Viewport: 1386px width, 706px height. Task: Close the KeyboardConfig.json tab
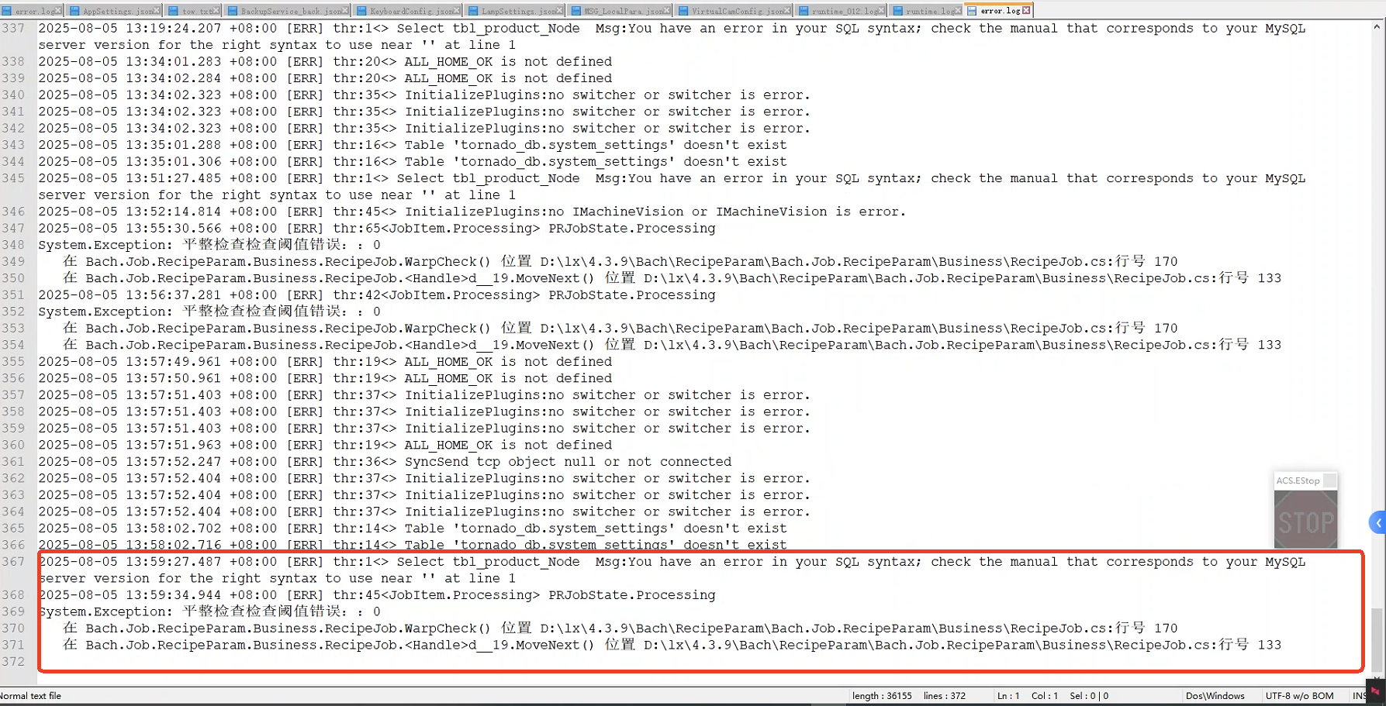pyautogui.click(x=457, y=11)
